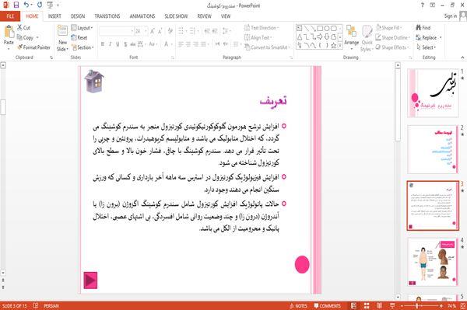Start Slide Show from status bar icon

click(x=392, y=305)
